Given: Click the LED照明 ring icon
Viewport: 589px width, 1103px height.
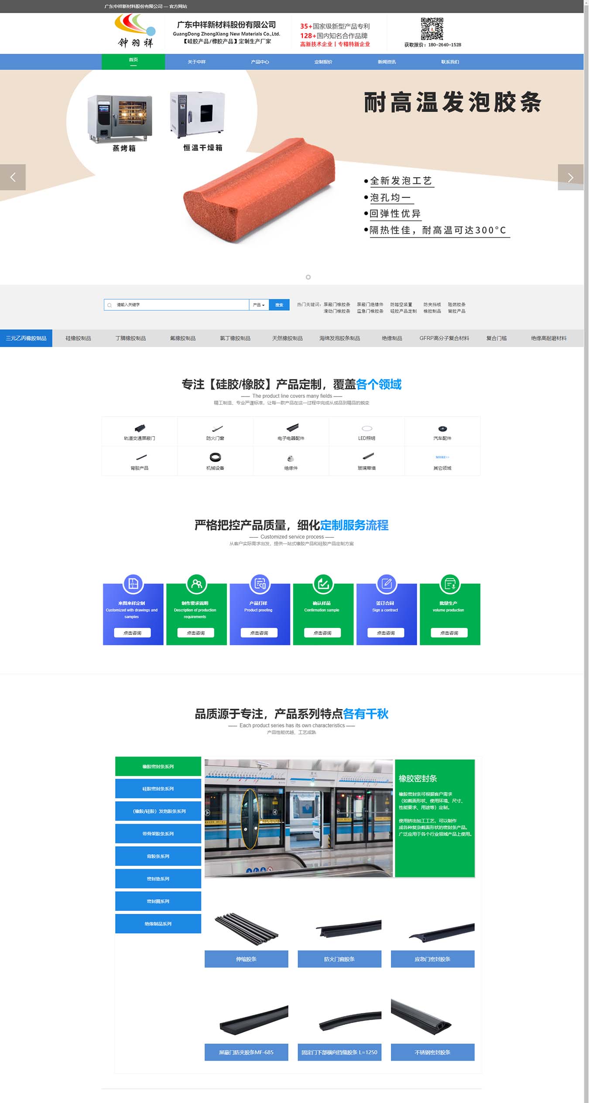Looking at the screenshot, I should pyautogui.click(x=367, y=428).
